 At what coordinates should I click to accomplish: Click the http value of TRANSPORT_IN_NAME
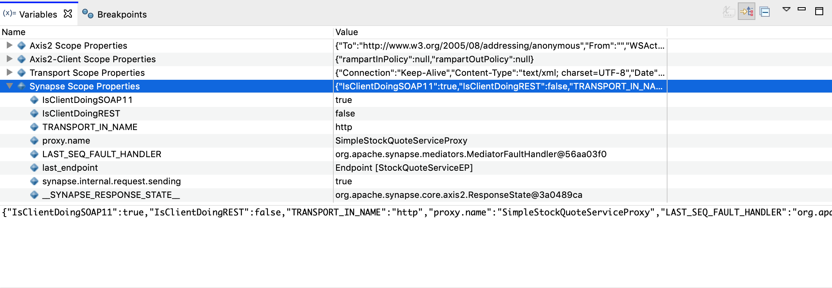344,127
